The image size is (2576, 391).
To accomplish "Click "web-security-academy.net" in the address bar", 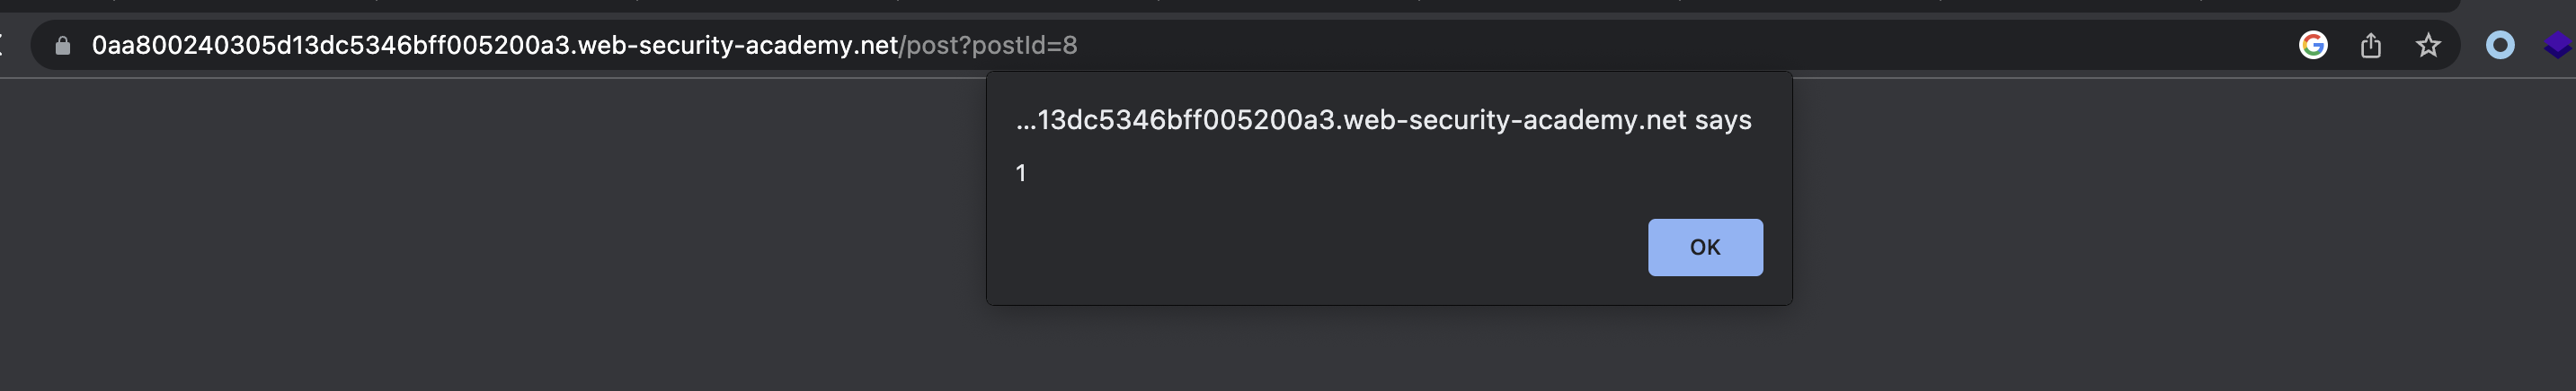I will click(738, 46).
